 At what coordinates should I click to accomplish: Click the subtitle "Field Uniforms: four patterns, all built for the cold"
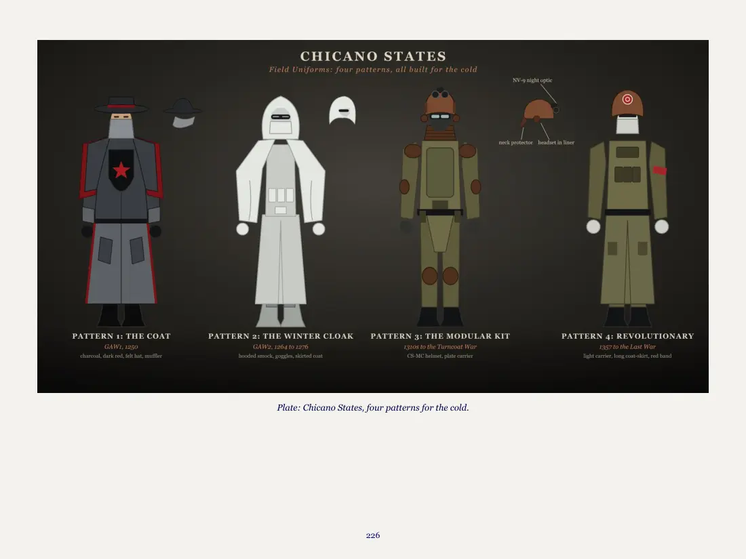[x=373, y=69]
